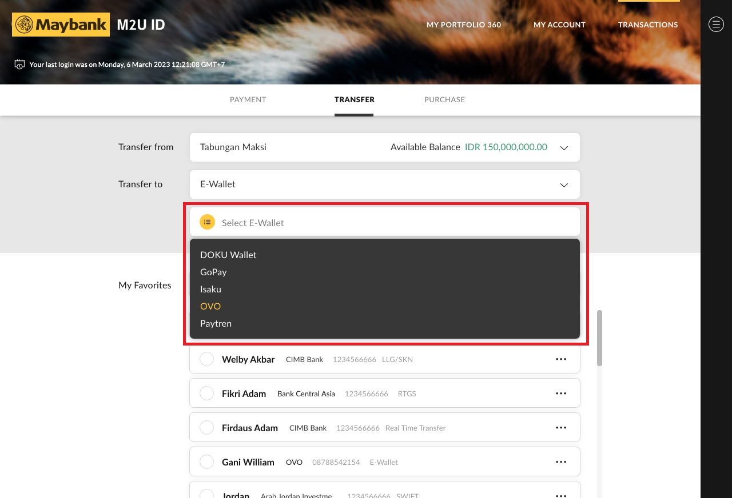Switch to the Purchase tab
Viewport: 732px width, 498px height.
(x=444, y=99)
